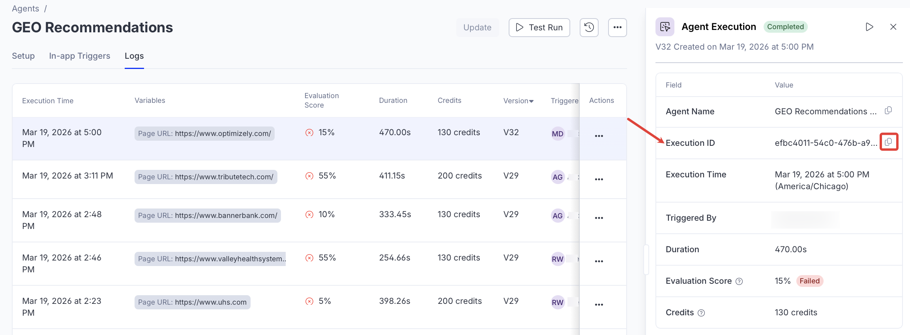
Task: Show Credits help tooltip icon
Action: coord(701,313)
